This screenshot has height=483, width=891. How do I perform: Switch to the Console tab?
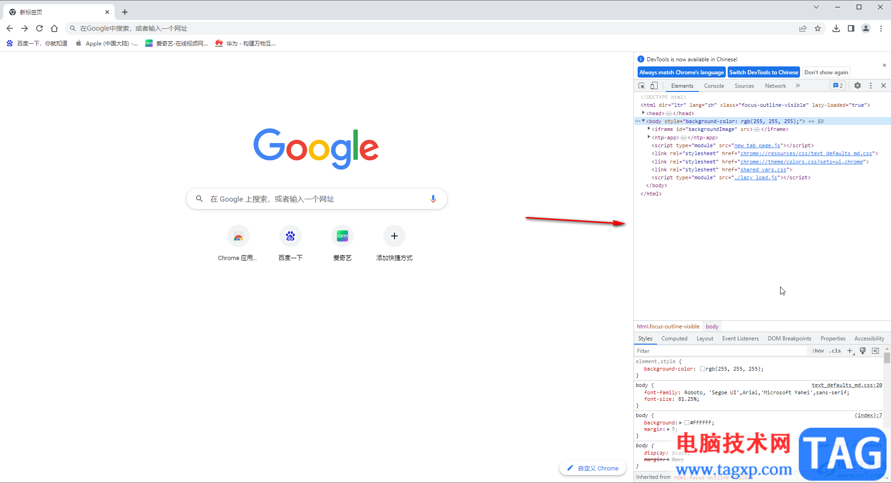pos(714,86)
